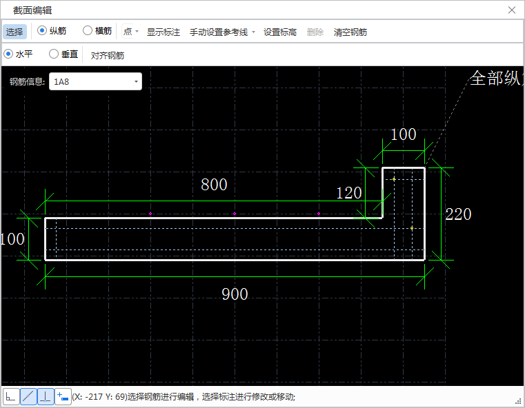The image size is (525, 408).
Task: Open the 钢筋信息 1A8 combo box
Action: pyautogui.click(x=95, y=81)
